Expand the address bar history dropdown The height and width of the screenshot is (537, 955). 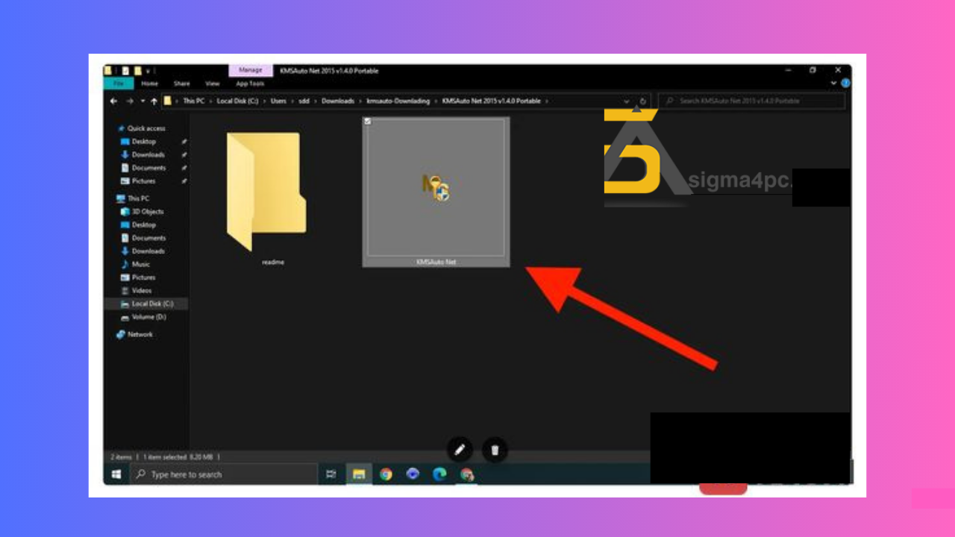click(627, 101)
